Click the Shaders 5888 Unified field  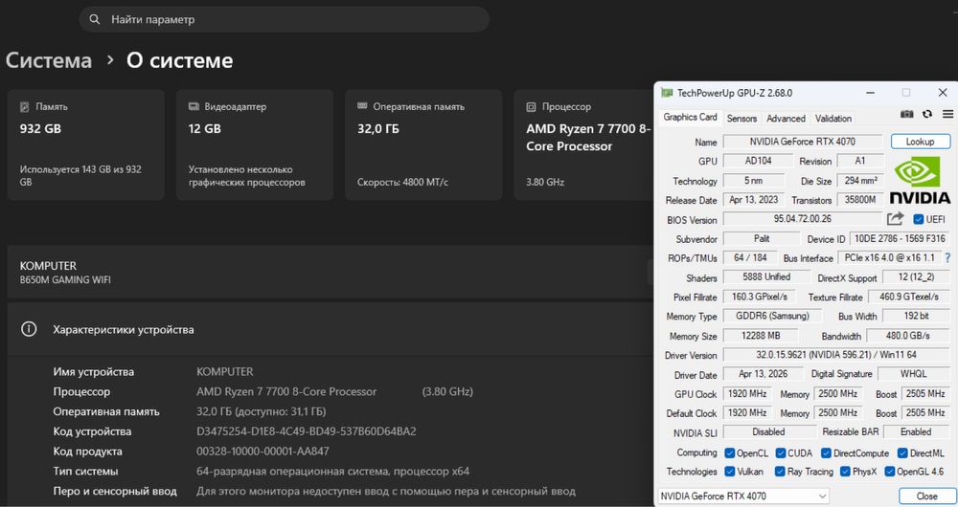[766, 277]
